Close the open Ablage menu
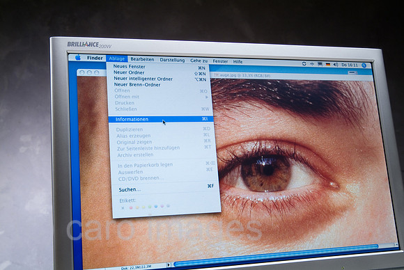Viewport: 404px width, 270px height. (117, 58)
